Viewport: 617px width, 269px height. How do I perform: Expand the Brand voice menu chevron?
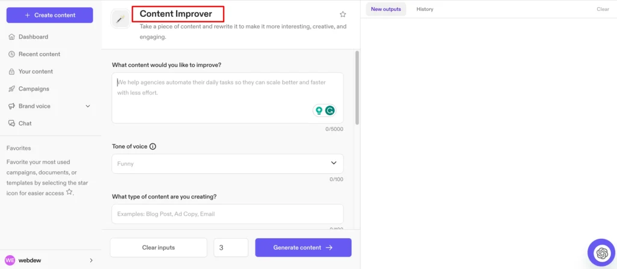(88, 106)
